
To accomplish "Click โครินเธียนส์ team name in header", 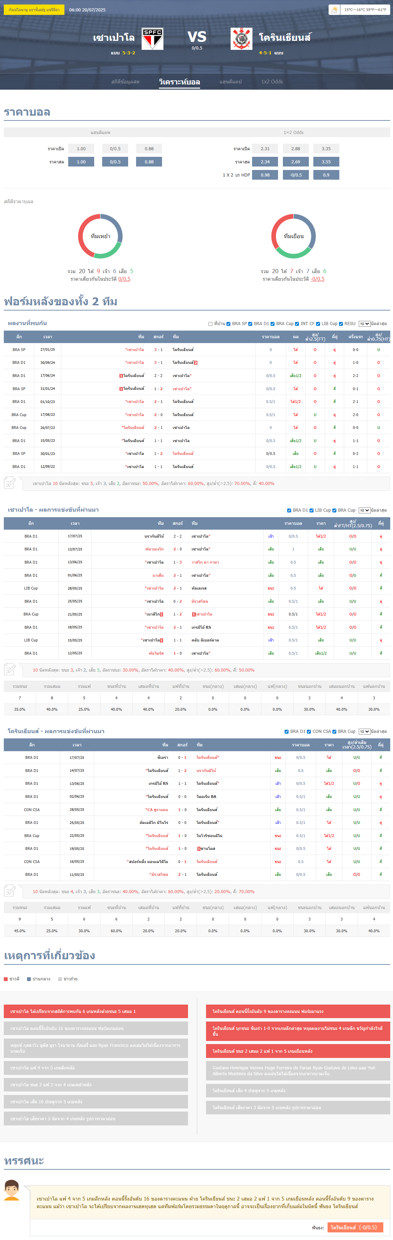I will [285, 37].
